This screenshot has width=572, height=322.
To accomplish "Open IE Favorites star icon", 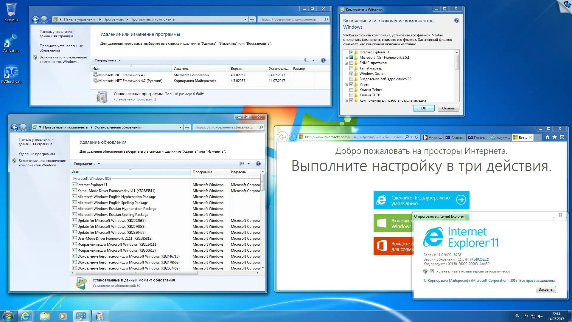I will click(554, 137).
